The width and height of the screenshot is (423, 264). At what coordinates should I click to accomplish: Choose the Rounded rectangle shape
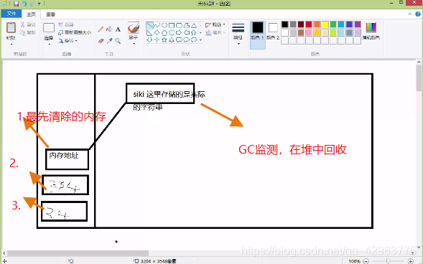[x=179, y=25]
